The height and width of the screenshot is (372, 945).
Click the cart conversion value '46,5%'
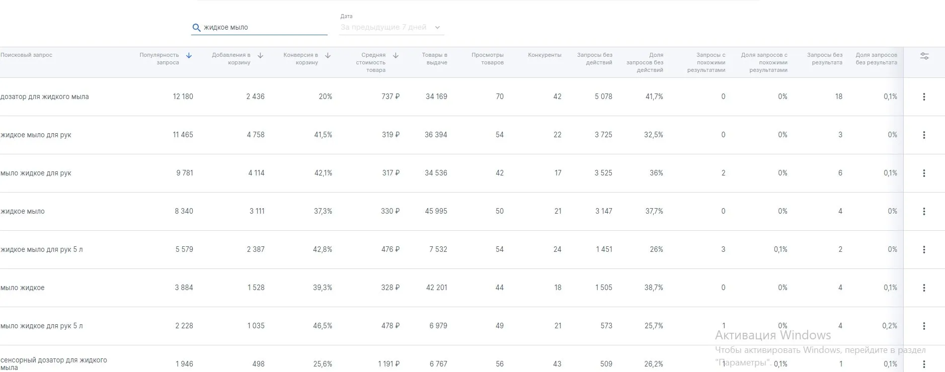323,326
